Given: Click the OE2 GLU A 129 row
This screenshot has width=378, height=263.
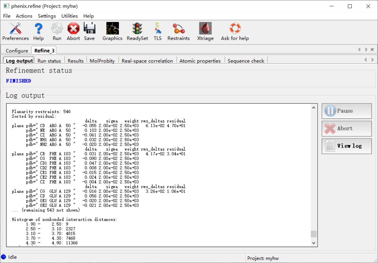Looking at the screenshot, I should (82, 205).
